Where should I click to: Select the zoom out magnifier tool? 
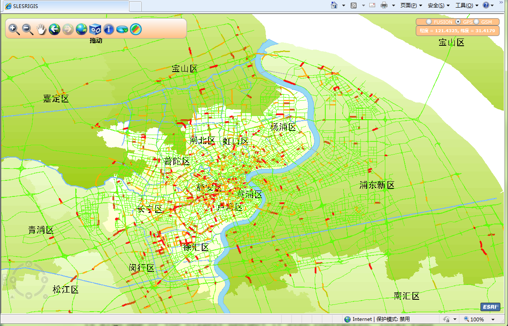tap(27, 29)
